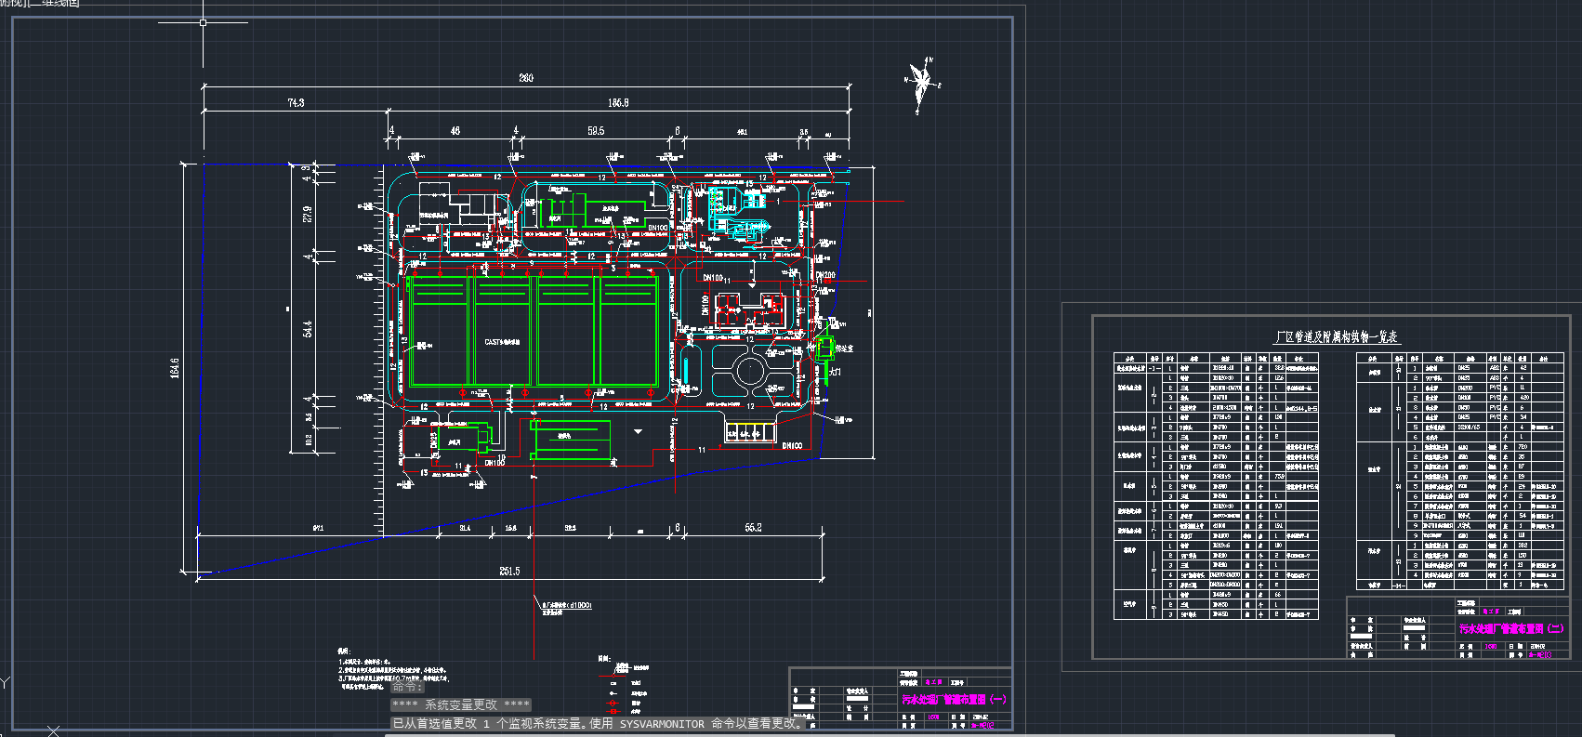Click the SYSVARMONITOR message line
Image resolution: width=1582 pixels, height=737 pixels.
pyautogui.click(x=598, y=723)
